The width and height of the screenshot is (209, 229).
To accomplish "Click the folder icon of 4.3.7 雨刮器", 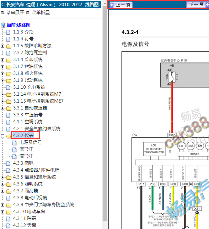I will pyautogui.click(x=9, y=191).
